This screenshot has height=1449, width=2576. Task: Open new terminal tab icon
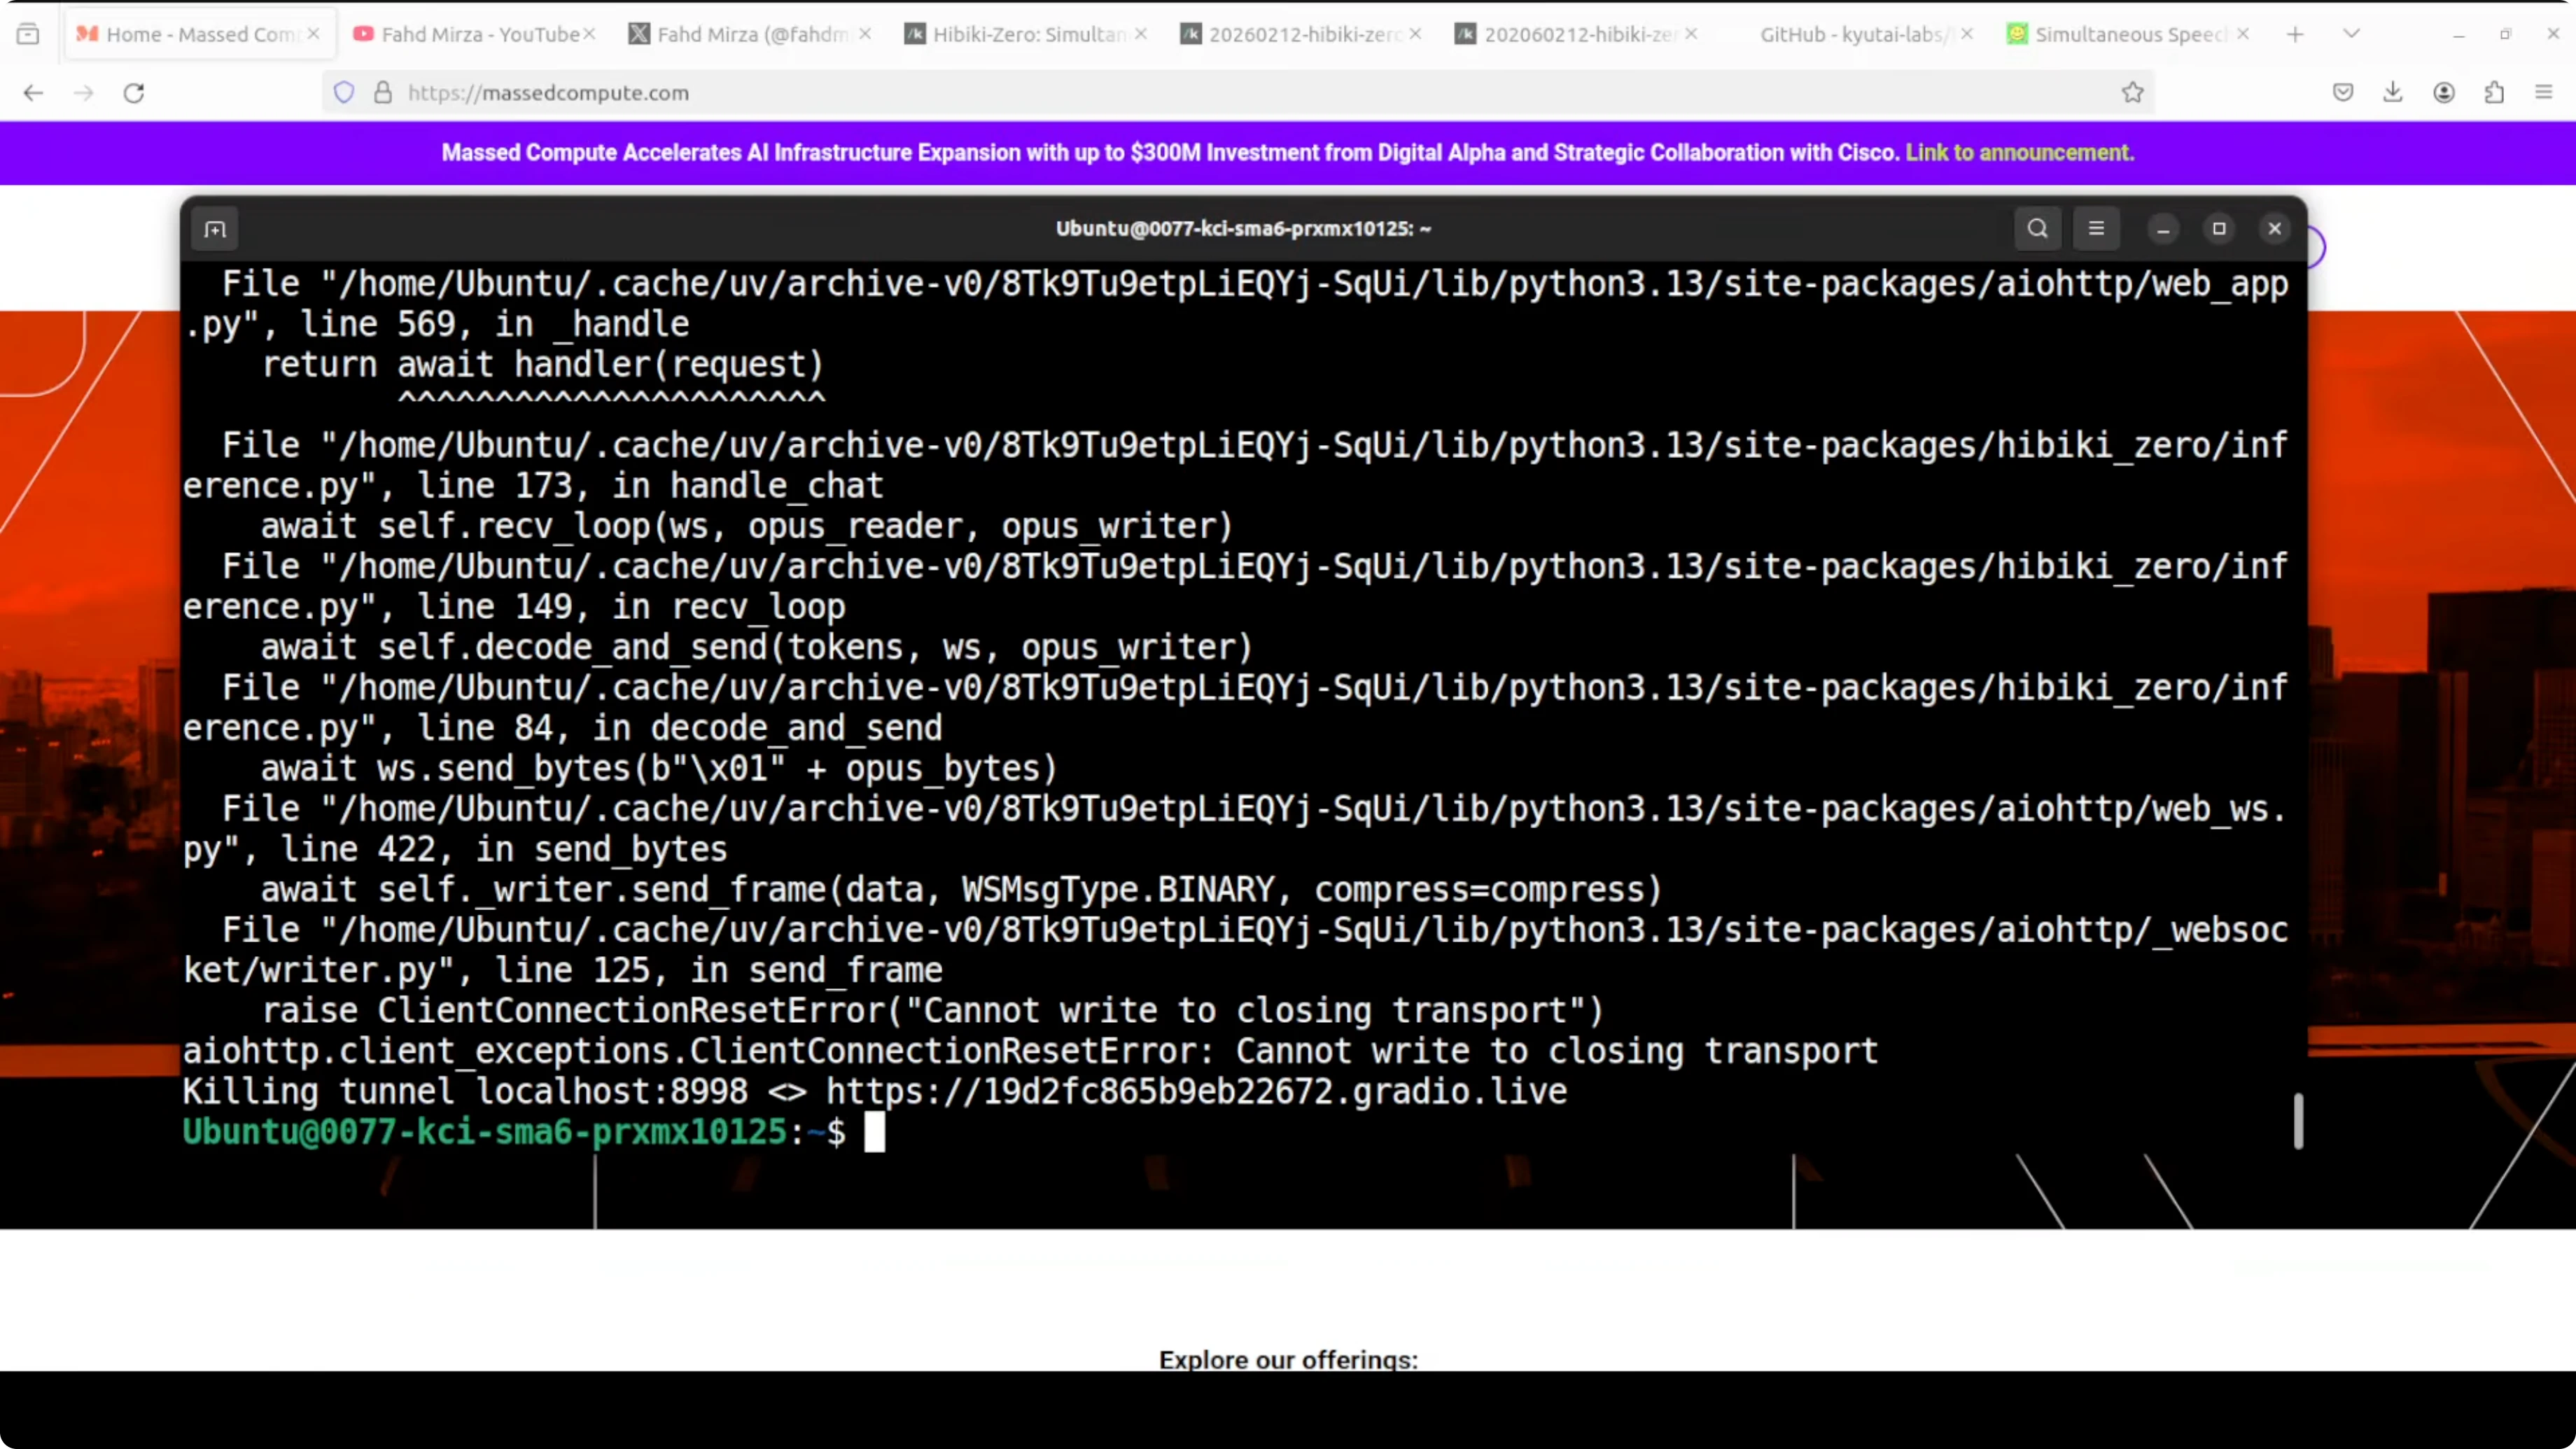coord(215,229)
